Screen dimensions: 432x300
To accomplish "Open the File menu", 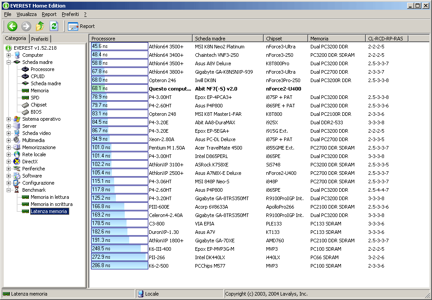I will coord(8,14).
